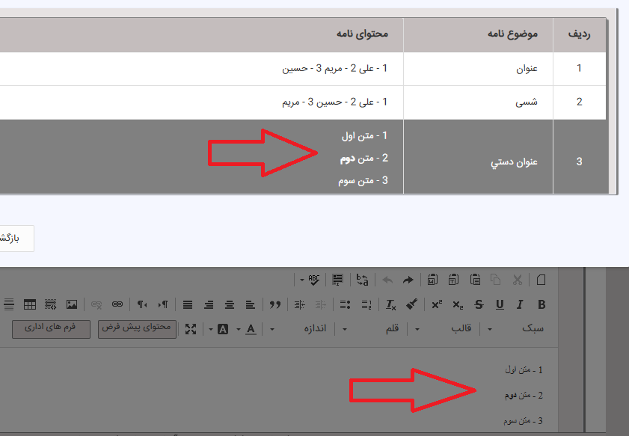Expand the اندازه font size dropdown
The height and width of the screenshot is (436, 629).
(x=308, y=329)
